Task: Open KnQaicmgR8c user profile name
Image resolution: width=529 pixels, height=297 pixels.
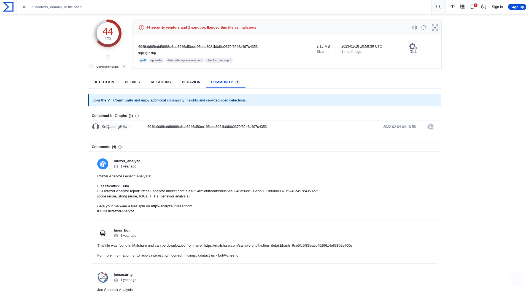Action: pyautogui.click(x=114, y=127)
